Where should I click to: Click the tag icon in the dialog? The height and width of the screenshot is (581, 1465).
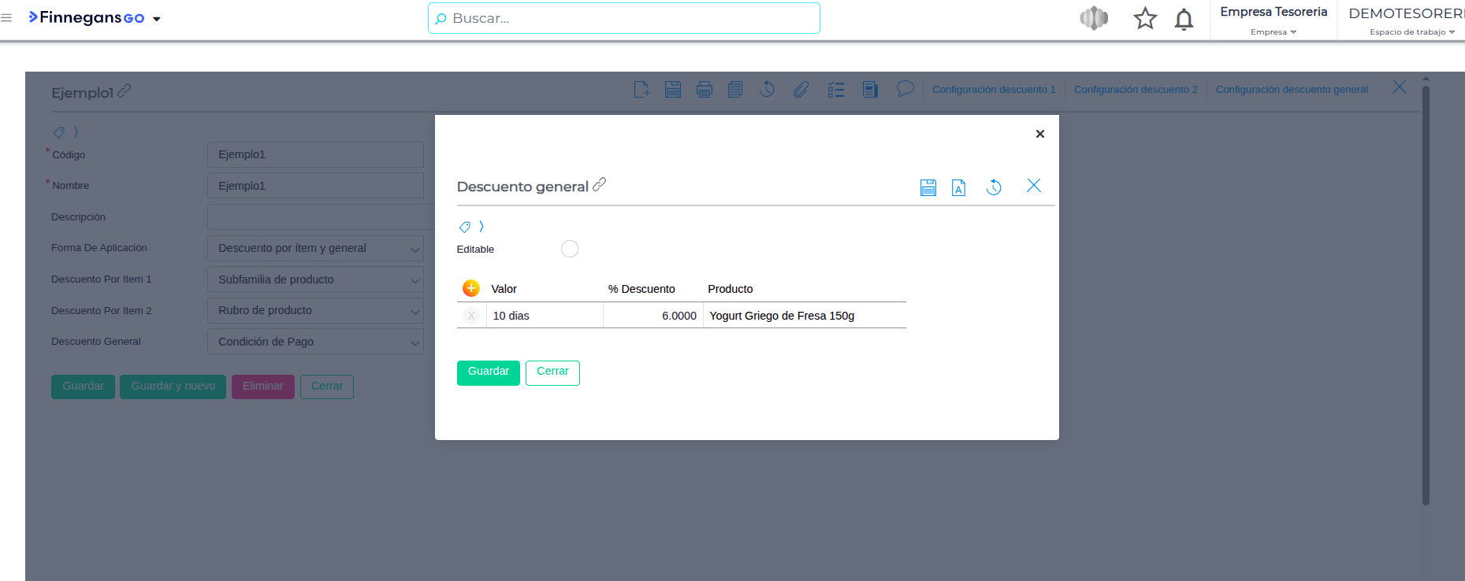pyautogui.click(x=464, y=228)
